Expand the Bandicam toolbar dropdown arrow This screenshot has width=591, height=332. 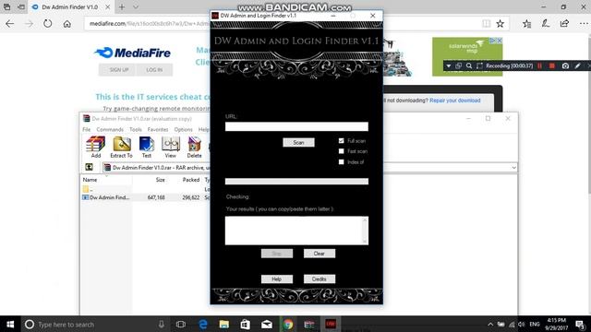[x=449, y=65]
